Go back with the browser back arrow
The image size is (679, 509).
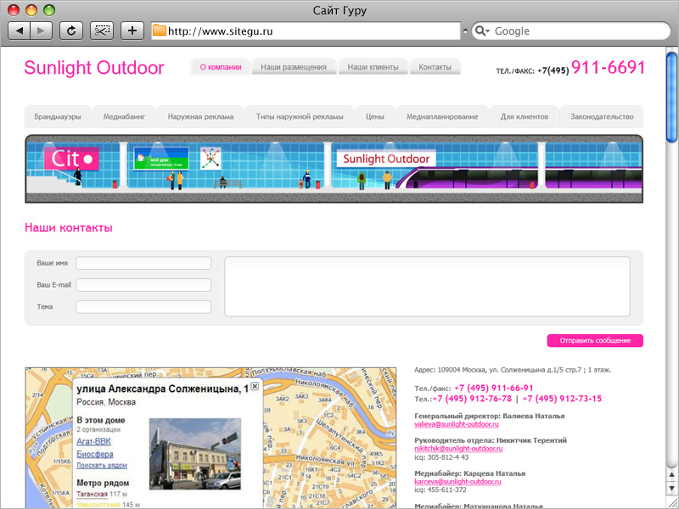click(x=20, y=31)
